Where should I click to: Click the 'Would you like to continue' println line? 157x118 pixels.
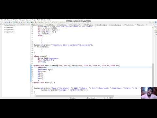pos(63,45)
